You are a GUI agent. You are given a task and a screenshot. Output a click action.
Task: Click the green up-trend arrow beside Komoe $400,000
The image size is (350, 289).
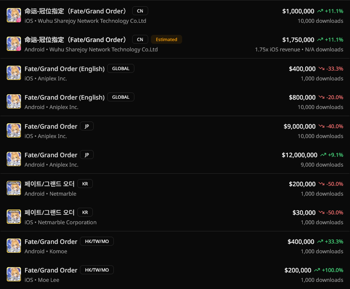[320, 241]
